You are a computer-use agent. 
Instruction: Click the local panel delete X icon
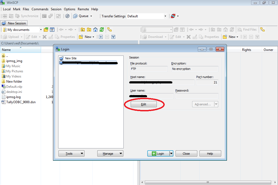coord(45,37)
